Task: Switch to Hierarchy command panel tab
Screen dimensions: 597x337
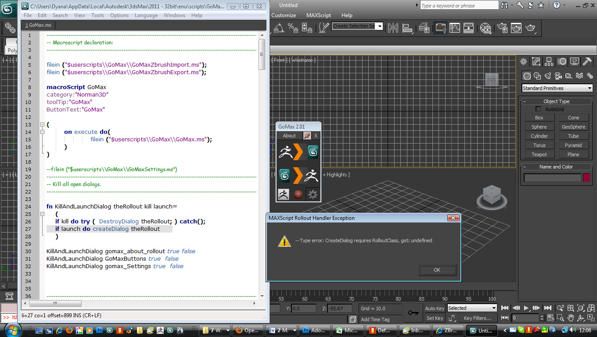Action: coord(549,61)
